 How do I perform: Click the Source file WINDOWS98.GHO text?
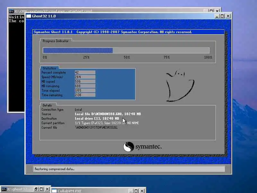pos(108,114)
